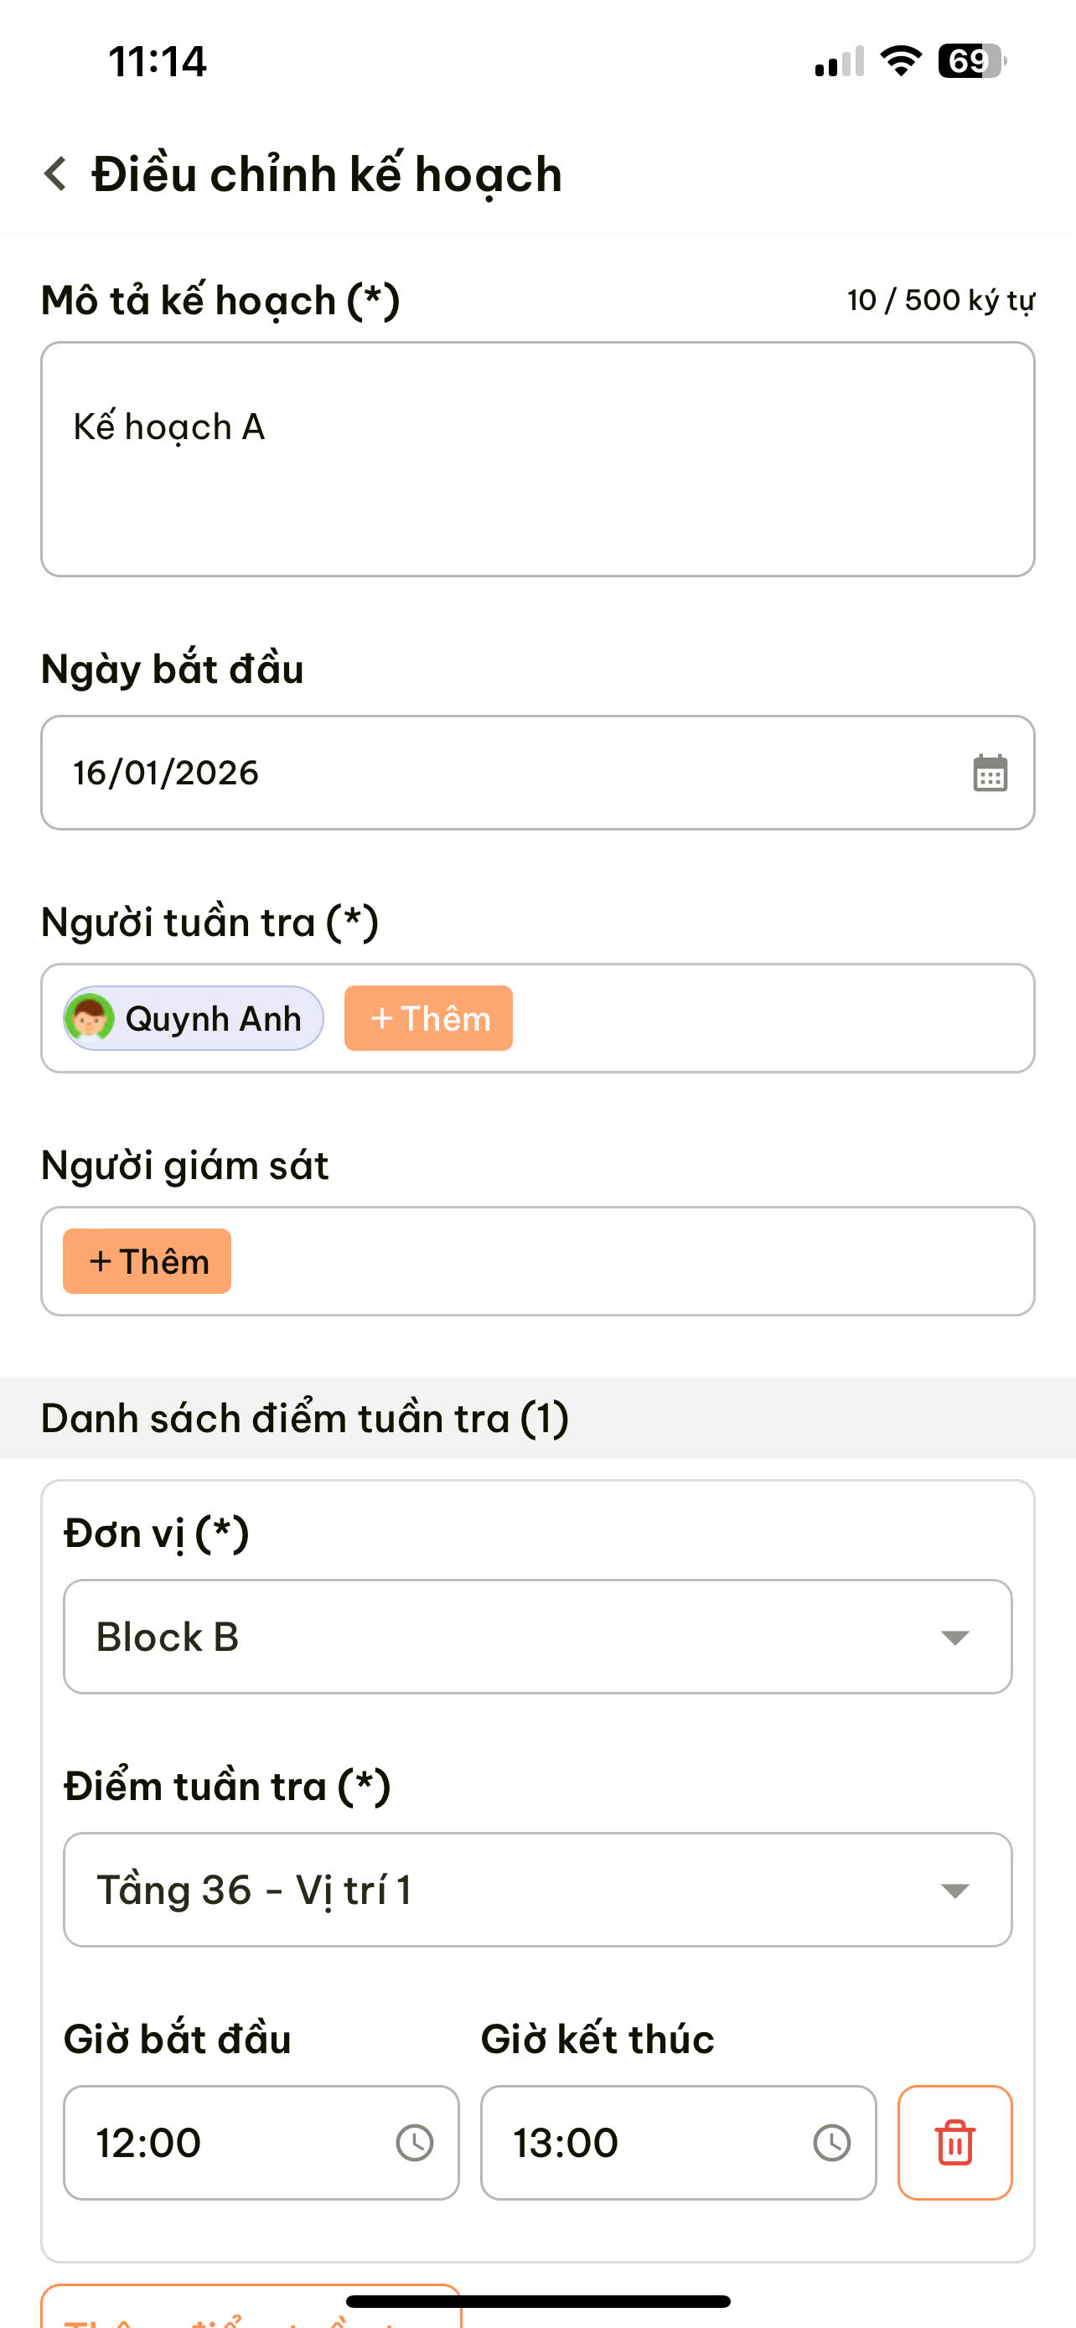Open the Tầng 36 - Vị trí 1 selector

(x=506, y=1890)
